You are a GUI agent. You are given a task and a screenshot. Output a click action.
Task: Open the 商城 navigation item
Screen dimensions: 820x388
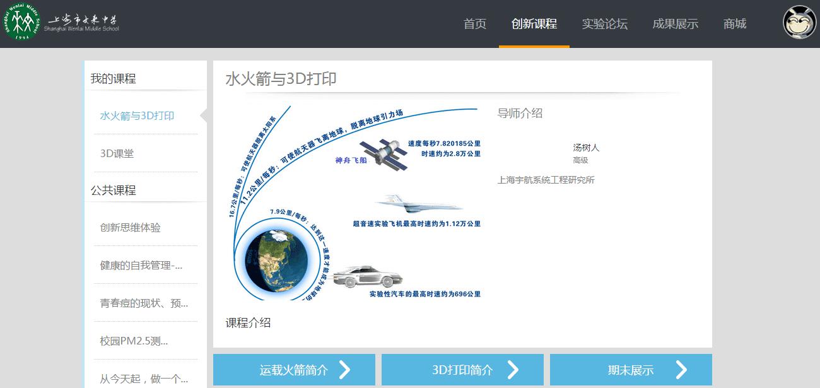pos(735,24)
